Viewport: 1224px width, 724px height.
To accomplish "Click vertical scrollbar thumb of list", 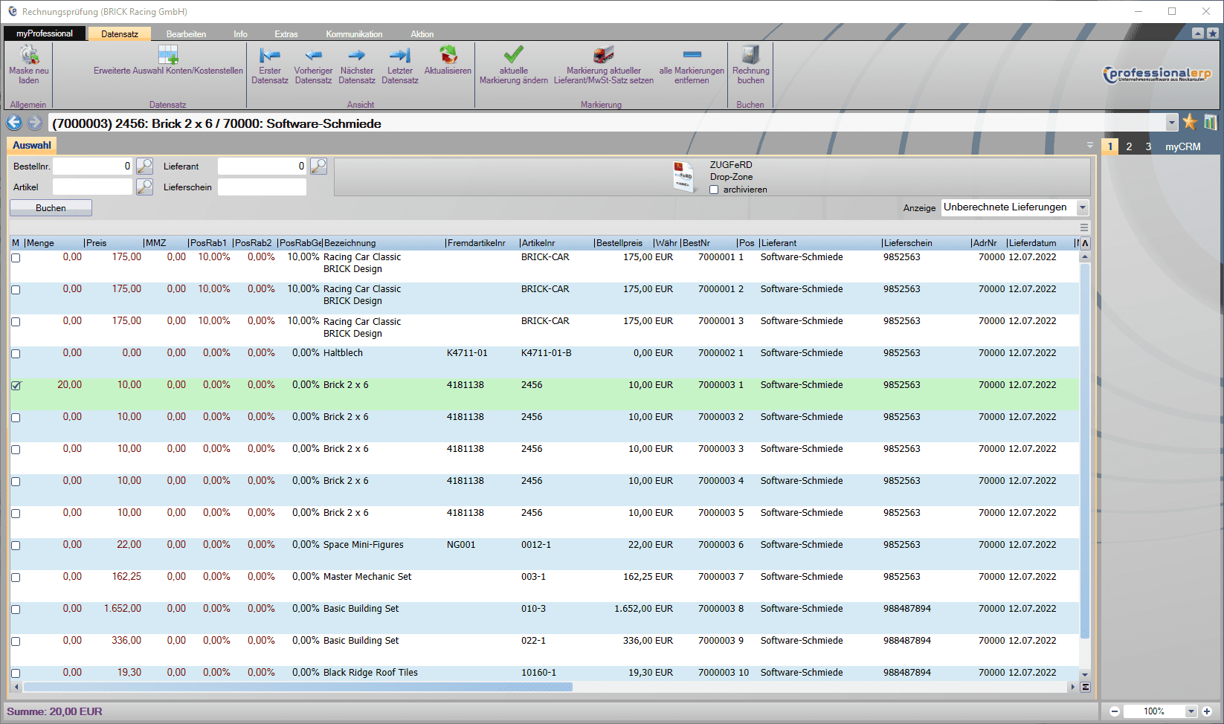I will (x=1085, y=450).
